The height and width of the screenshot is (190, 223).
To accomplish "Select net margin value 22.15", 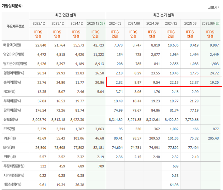I will click(174, 83).
